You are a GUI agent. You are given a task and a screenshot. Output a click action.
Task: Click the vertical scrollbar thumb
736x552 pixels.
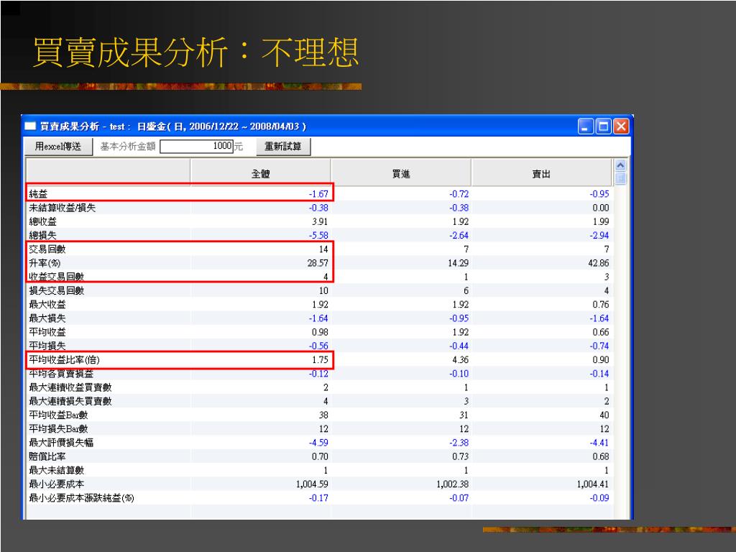[x=620, y=178]
